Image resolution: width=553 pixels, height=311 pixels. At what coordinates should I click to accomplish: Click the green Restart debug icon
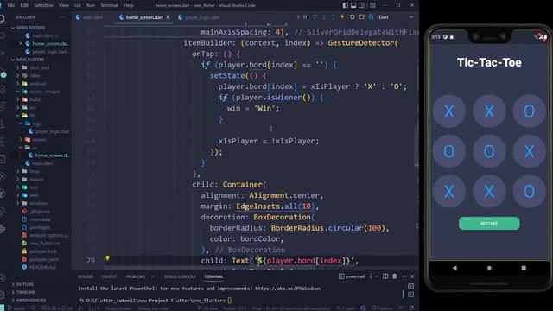coord(352,17)
